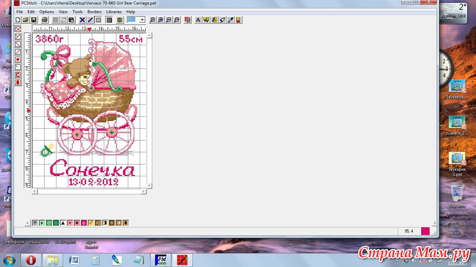Select white black-triangle palette swatch
Image resolution: width=476 pixels, height=267 pixels.
tap(63, 223)
